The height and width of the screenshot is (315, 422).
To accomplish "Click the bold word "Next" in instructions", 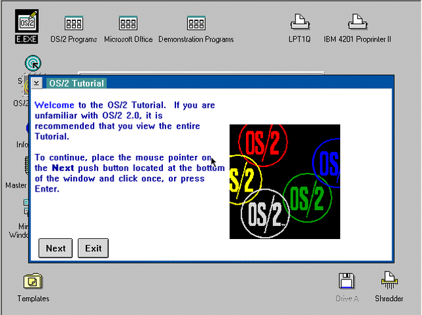I will click(63, 168).
